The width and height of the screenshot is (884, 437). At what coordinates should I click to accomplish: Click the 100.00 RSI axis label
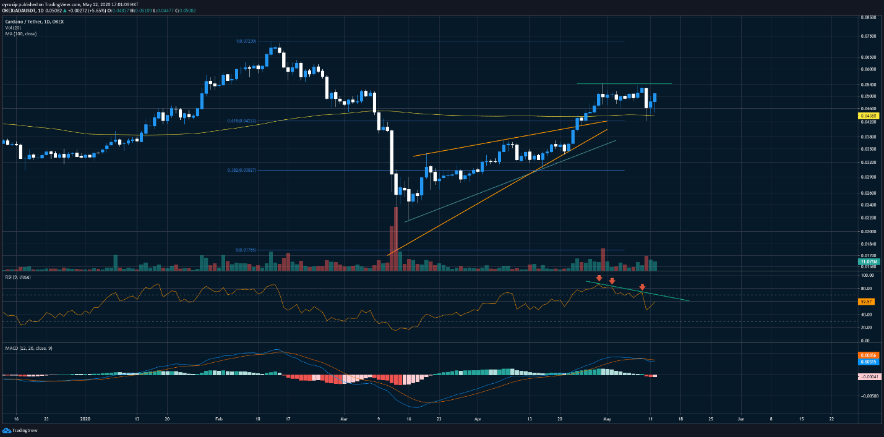pos(867,276)
